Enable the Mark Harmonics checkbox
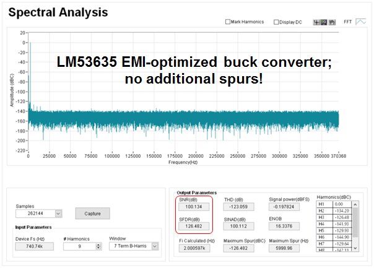Screen dimensions: 374x268 [228, 22]
